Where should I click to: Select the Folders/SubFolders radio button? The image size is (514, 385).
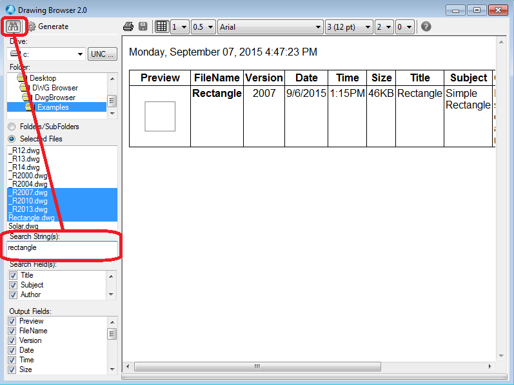12,127
